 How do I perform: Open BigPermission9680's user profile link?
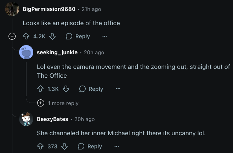49,9
